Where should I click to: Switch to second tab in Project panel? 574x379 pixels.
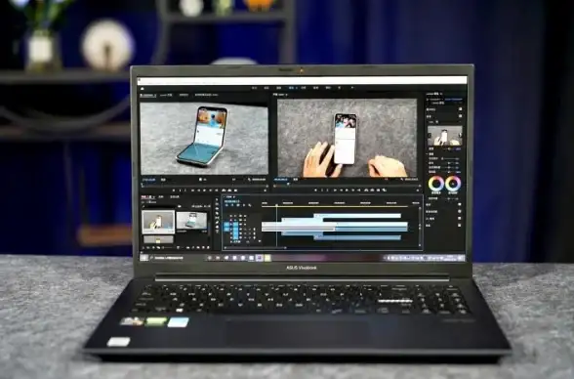[x=161, y=197]
